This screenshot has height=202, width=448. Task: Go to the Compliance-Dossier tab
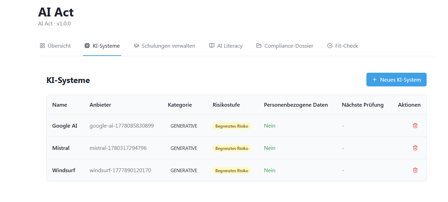tap(285, 46)
